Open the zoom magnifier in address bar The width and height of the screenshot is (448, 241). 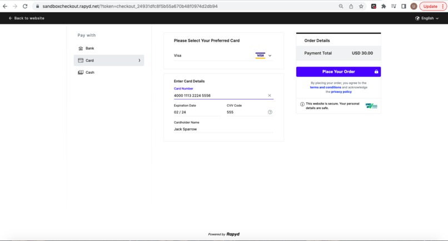[341, 6]
